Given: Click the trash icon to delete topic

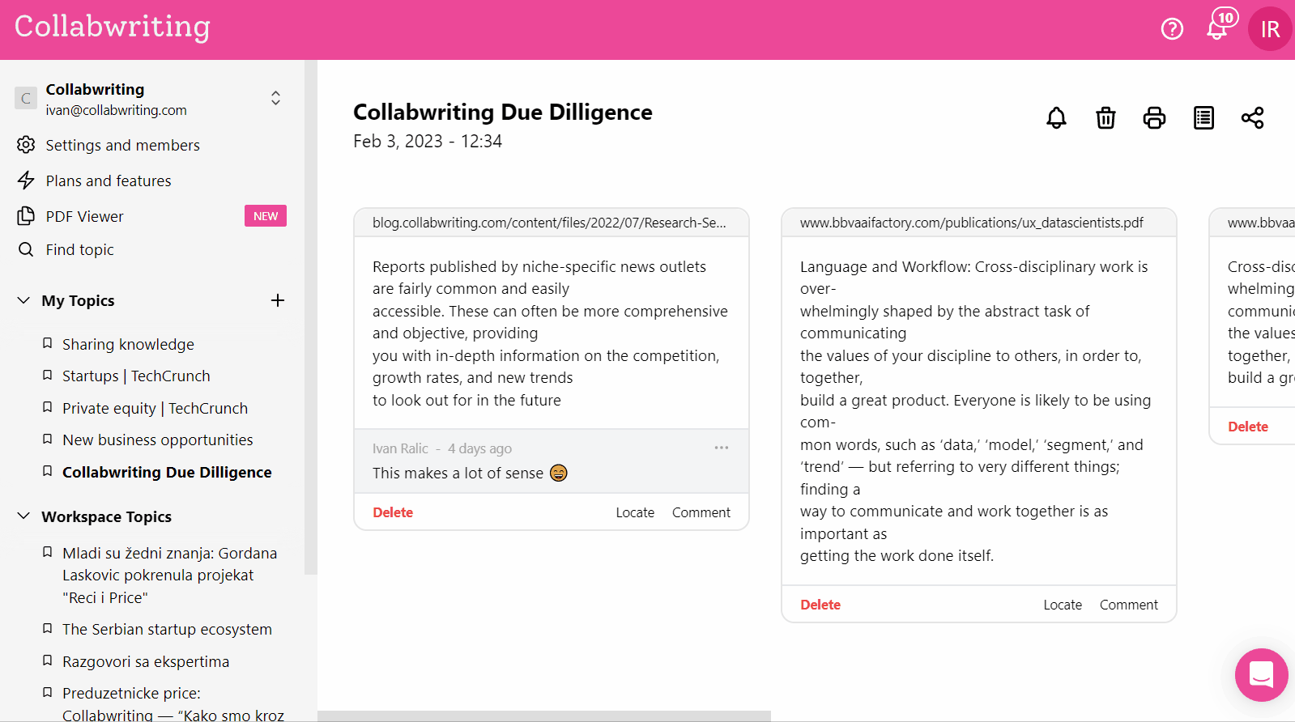Looking at the screenshot, I should pyautogui.click(x=1105, y=118).
